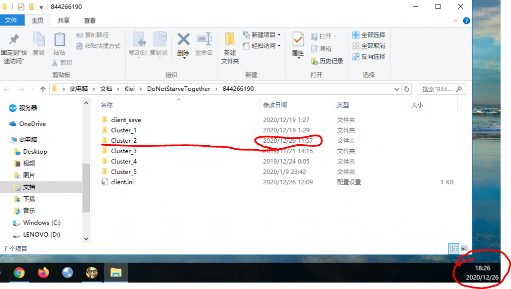
Task: Click the Cut scissors item
Action: tap(62, 62)
